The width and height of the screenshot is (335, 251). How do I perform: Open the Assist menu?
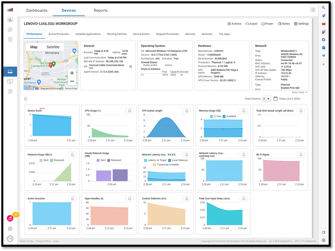(x=251, y=24)
